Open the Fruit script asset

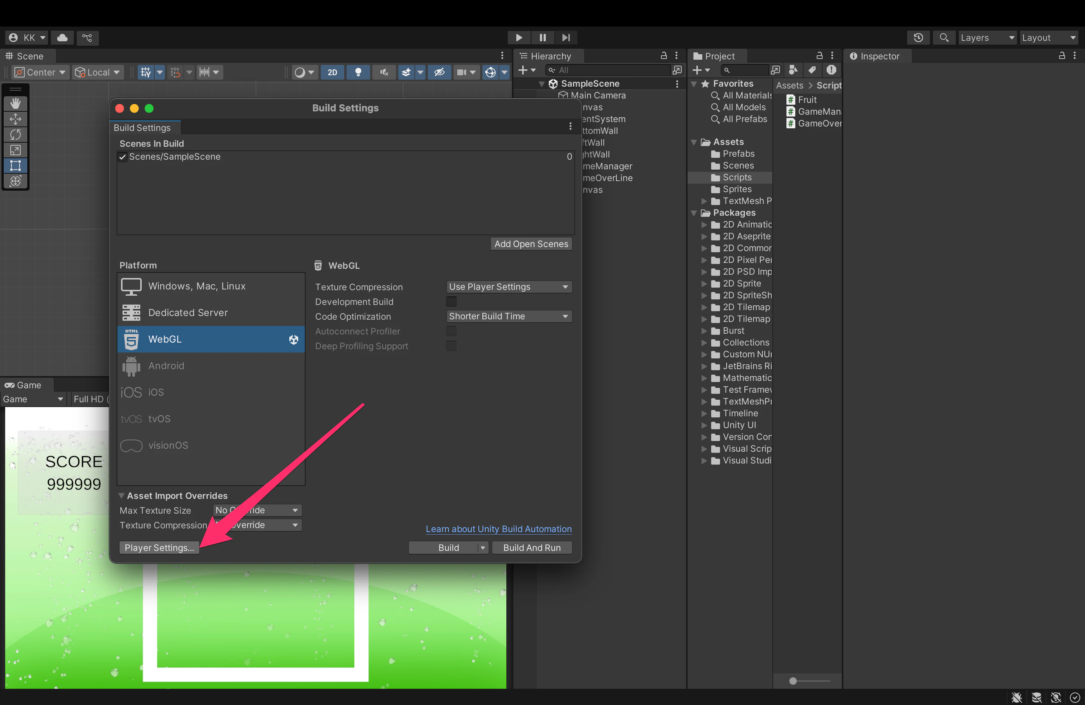point(807,100)
